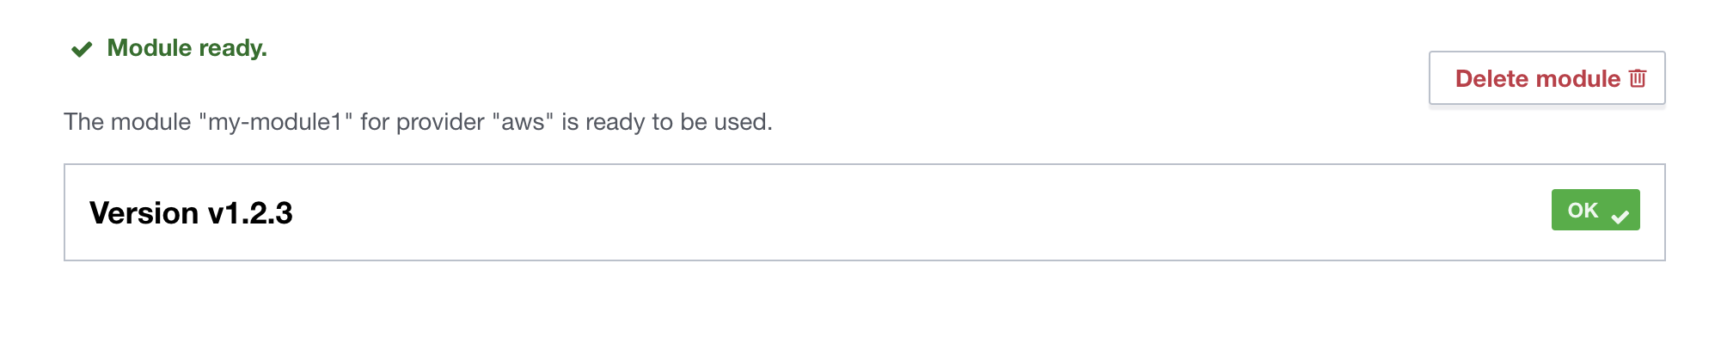This screenshot has height=349, width=1721.
Task: Click the "v1.2.3" version number
Action: [x=250, y=213]
